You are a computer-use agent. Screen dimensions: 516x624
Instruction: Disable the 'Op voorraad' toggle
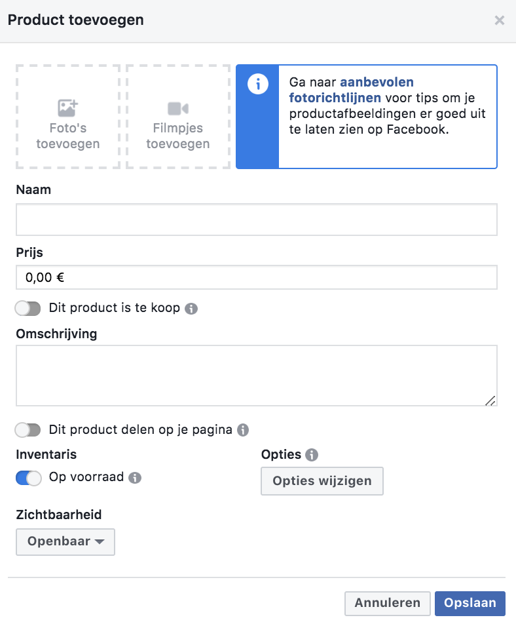coord(28,477)
